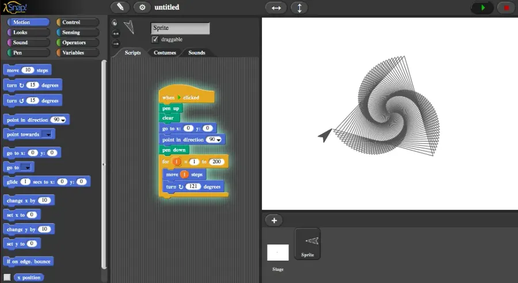Open the palette go to target dropdown
This screenshot has width=518, height=283.
click(x=28, y=168)
